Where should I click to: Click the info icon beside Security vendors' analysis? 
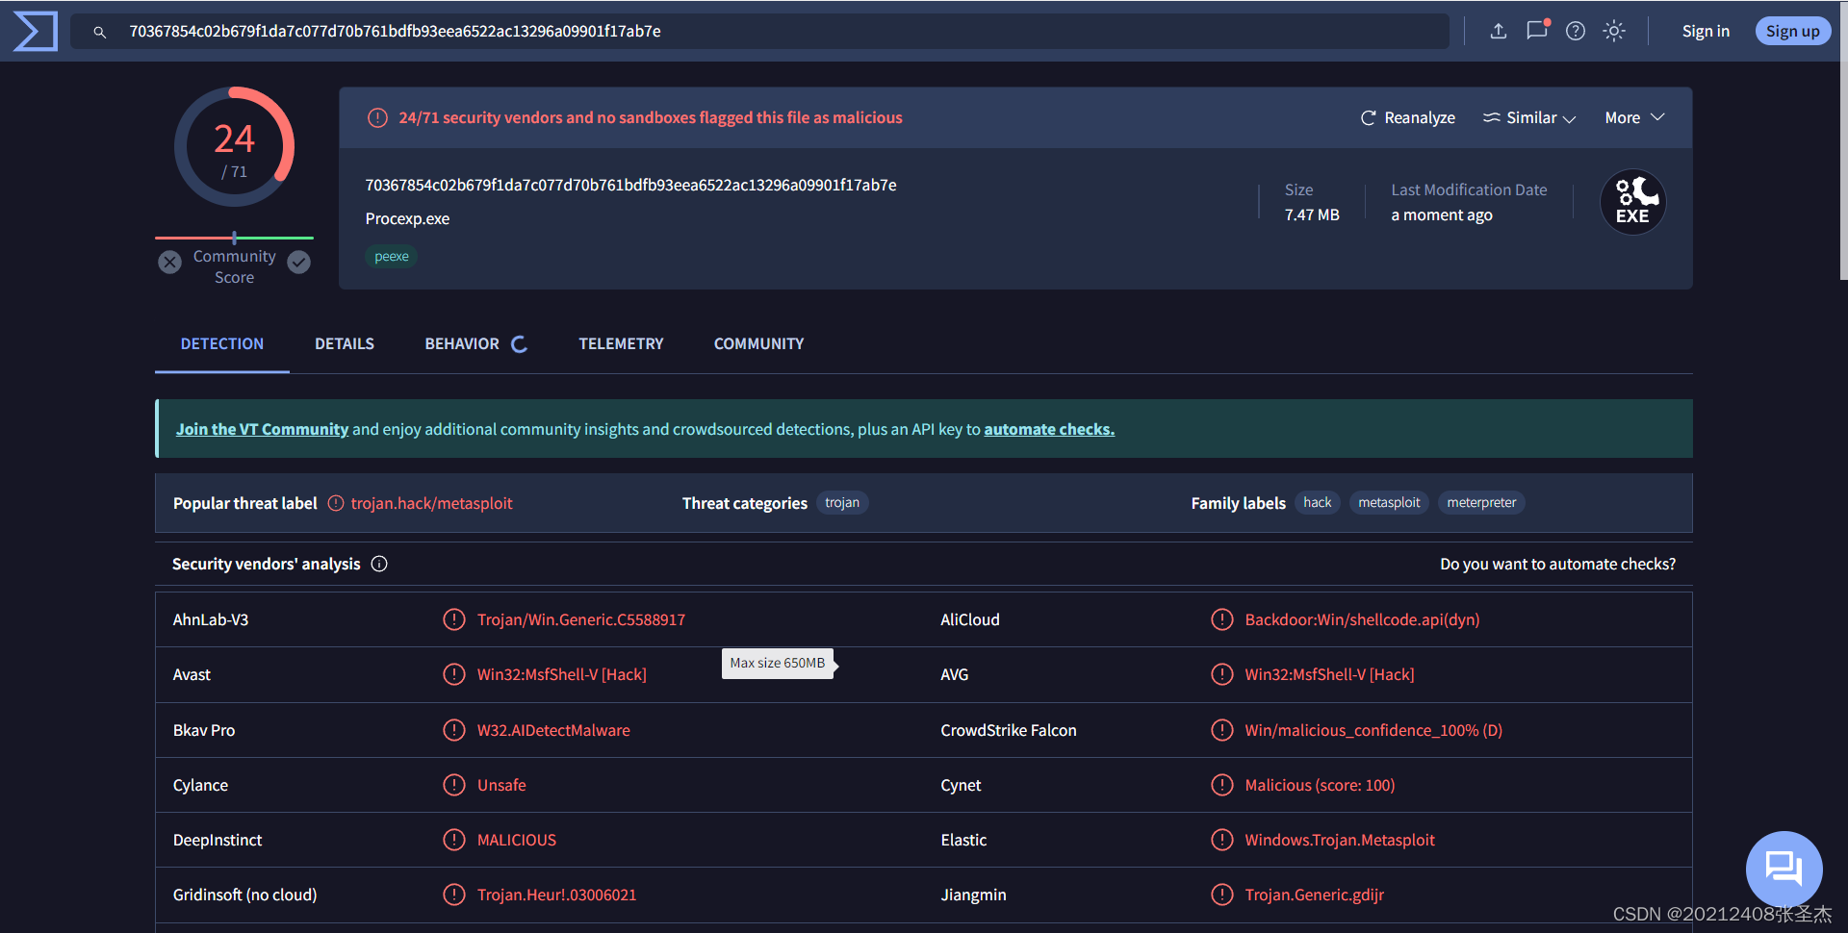379,564
